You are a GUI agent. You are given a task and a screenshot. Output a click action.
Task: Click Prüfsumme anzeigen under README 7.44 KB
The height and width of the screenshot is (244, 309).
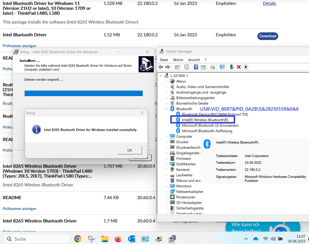[x=20, y=208]
